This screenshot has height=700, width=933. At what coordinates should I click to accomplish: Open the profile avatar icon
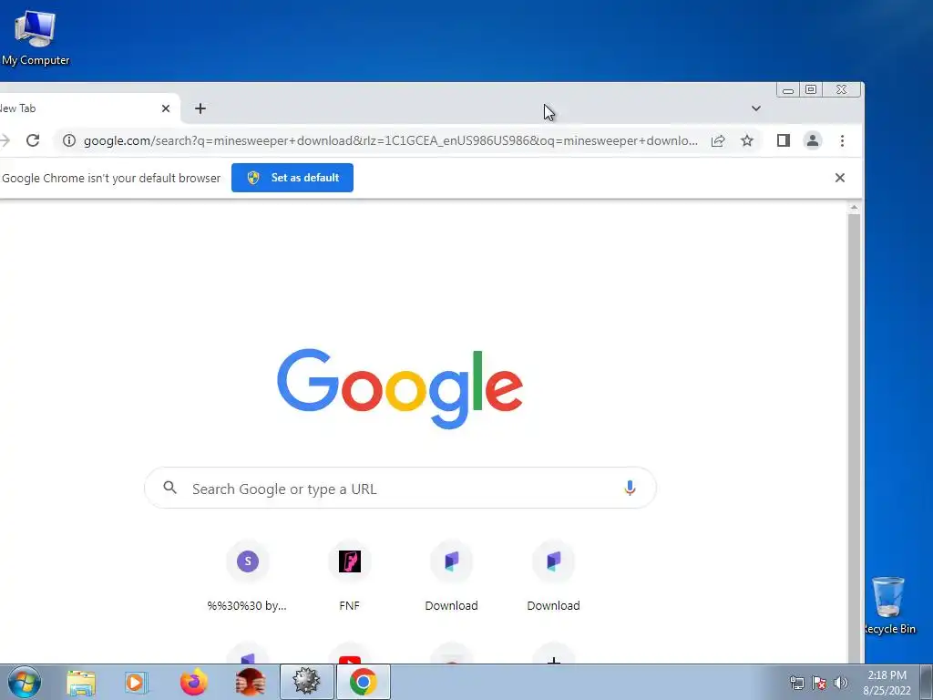[x=812, y=140]
